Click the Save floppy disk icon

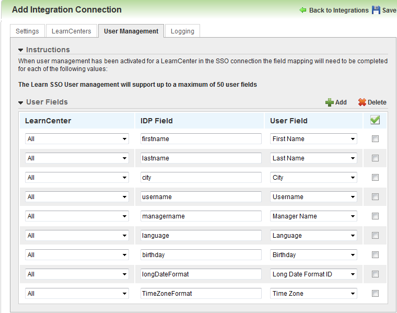click(x=376, y=10)
